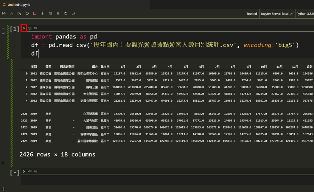Clear all cell outputs

click(x=51, y=13)
